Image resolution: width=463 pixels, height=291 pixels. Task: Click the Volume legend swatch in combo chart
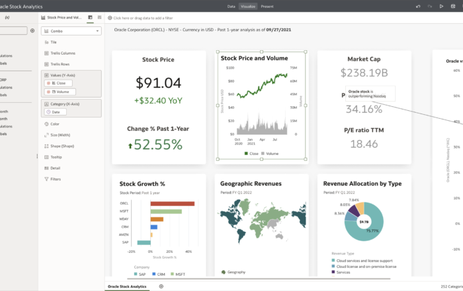tap(263, 154)
